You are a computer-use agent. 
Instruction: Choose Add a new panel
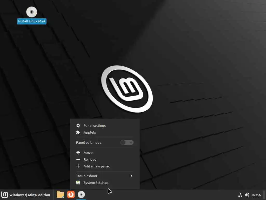coord(105,166)
